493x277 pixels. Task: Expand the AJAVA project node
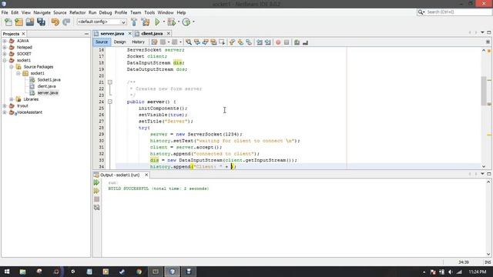[5, 41]
